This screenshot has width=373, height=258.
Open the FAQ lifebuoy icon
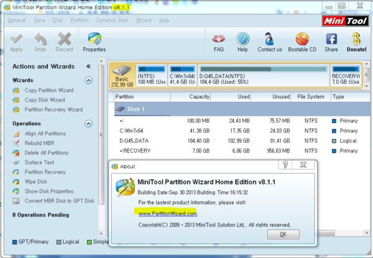[219, 38]
